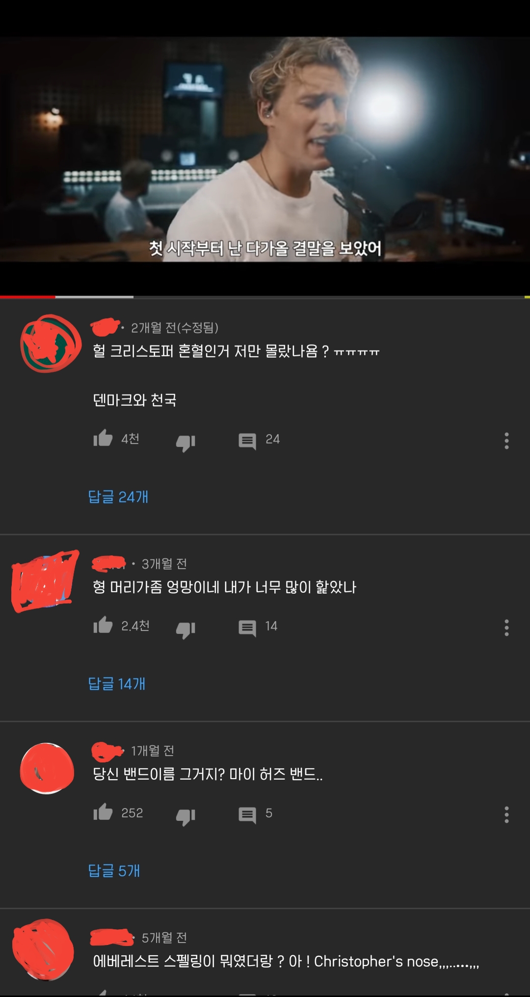Expand 답글 14개 replies

pyautogui.click(x=117, y=683)
